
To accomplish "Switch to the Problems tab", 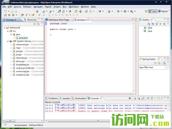I will [x=52, y=98].
